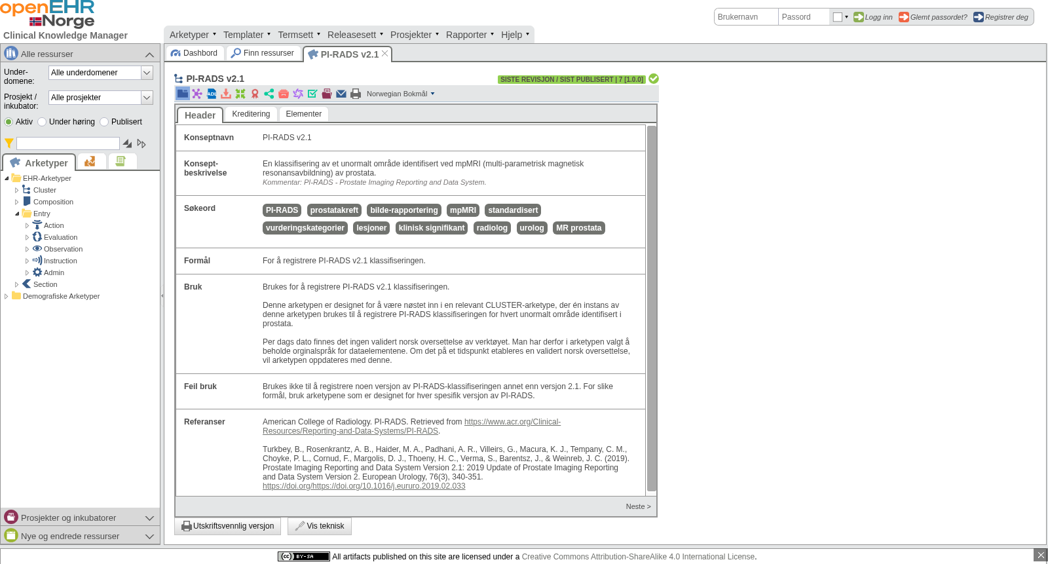Select Evaluation in the archetype tree
Viewport: 1048px width, 564px height.
click(60, 238)
